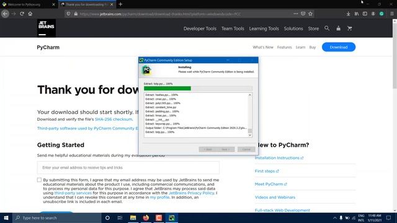Click the JetBrains logo

pos(47,28)
